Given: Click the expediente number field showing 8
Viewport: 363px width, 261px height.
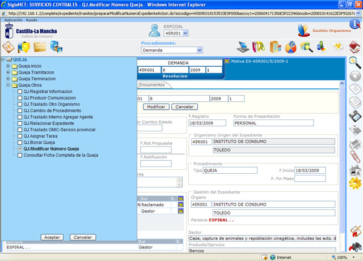Looking at the screenshot, I should pyautogui.click(x=179, y=99).
